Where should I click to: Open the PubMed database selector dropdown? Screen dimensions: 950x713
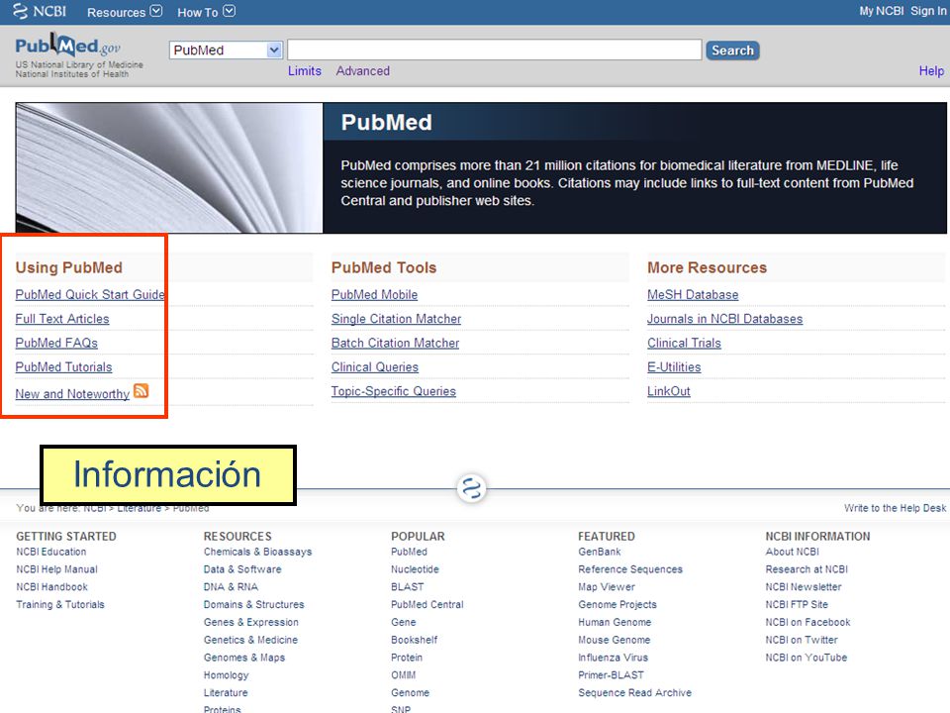pos(226,51)
